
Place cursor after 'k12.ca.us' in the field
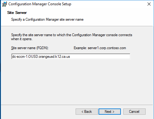click(x=70, y=57)
